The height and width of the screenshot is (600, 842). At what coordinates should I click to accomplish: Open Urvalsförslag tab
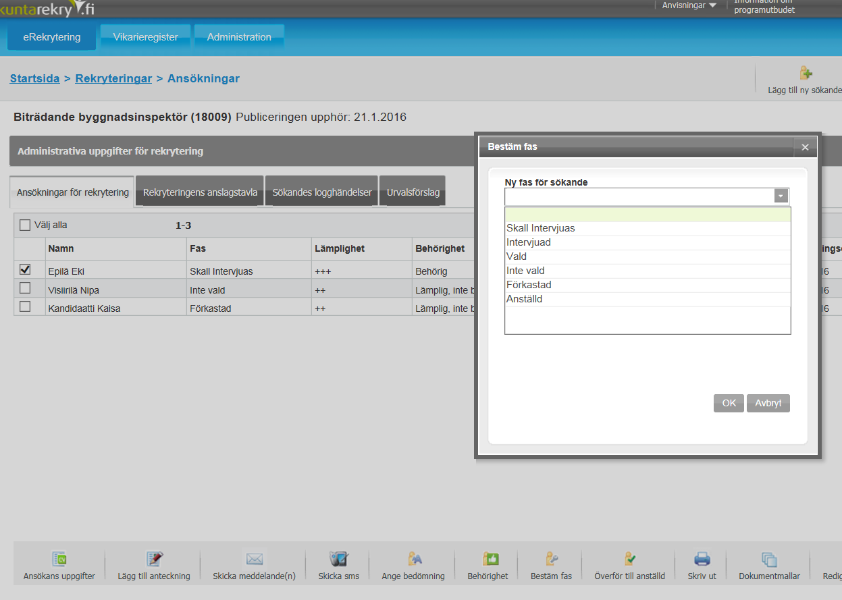point(413,192)
